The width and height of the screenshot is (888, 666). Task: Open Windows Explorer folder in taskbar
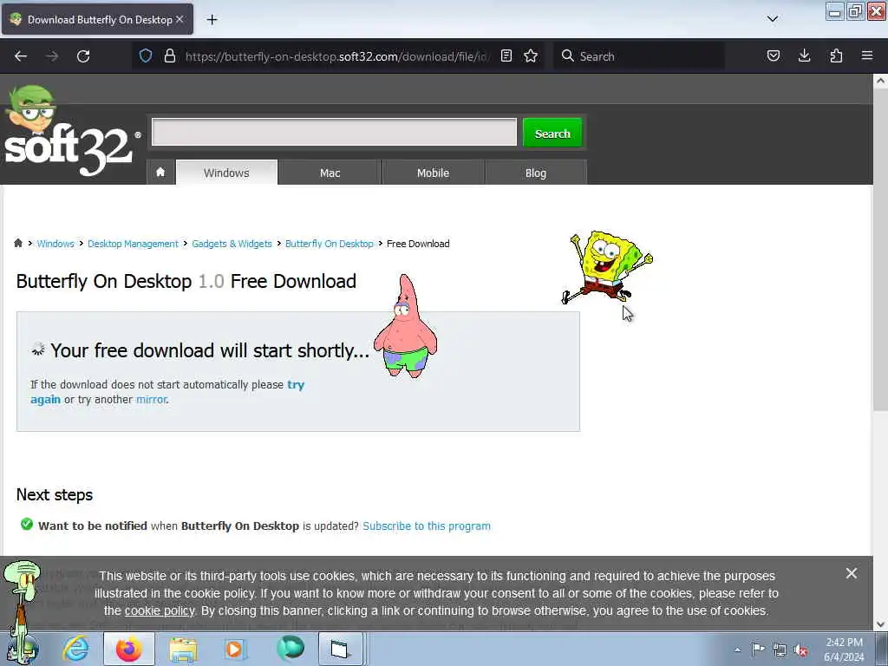coord(183,649)
